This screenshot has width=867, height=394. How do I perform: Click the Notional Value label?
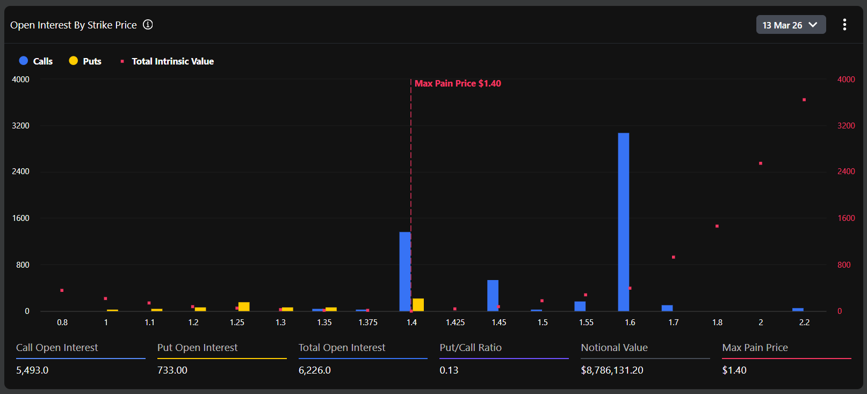click(614, 348)
